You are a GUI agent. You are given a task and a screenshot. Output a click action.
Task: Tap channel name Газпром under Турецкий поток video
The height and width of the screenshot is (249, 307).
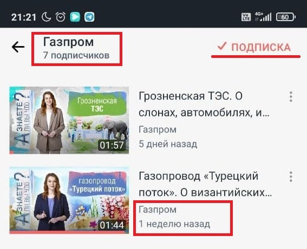[x=158, y=210]
